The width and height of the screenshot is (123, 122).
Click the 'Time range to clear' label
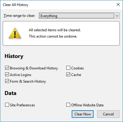click(19, 16)
